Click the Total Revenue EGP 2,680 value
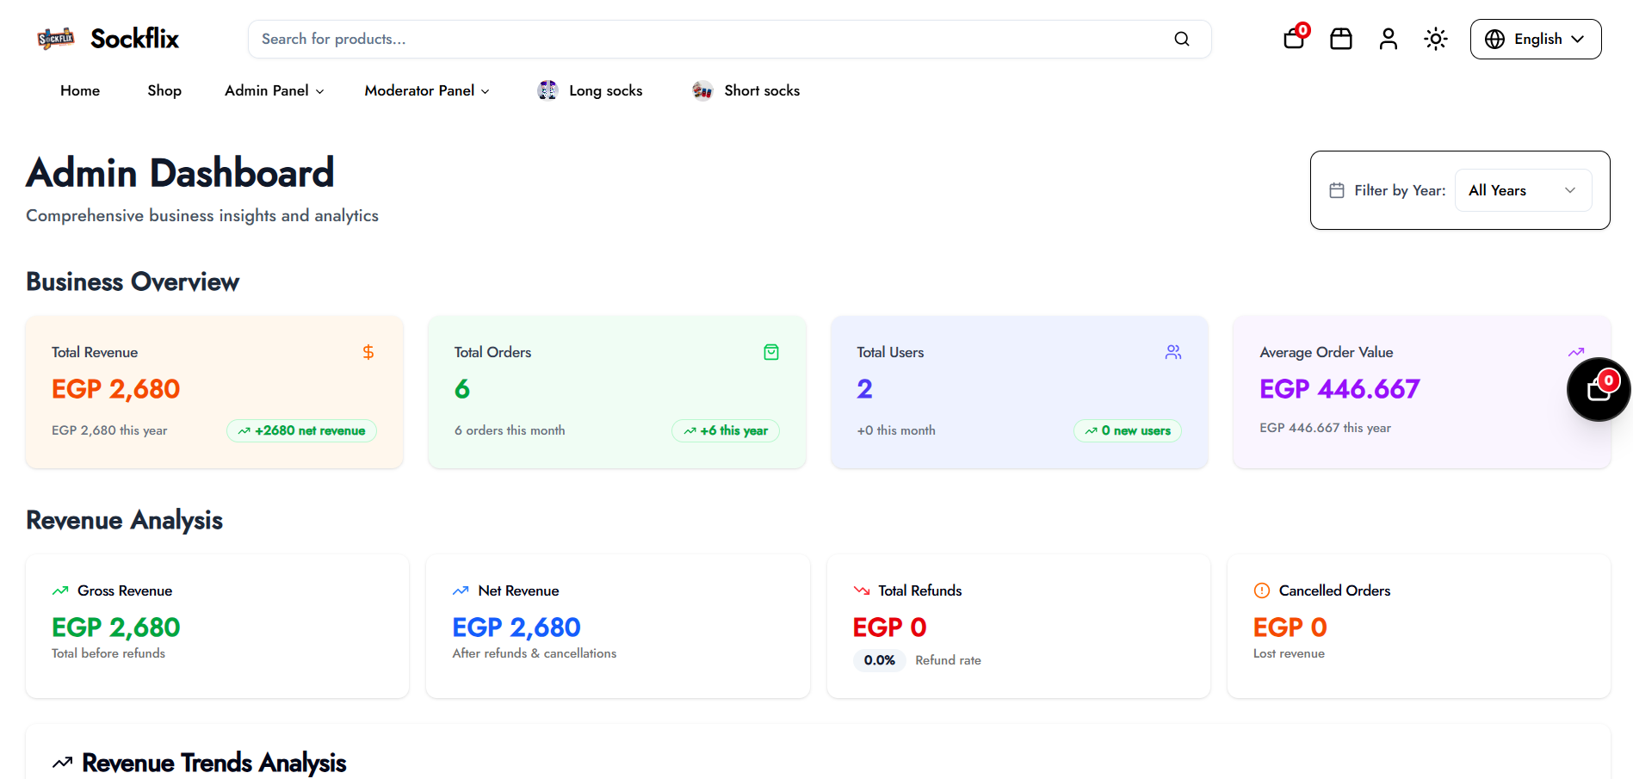The image size is (1633, 779). [116, 389]
